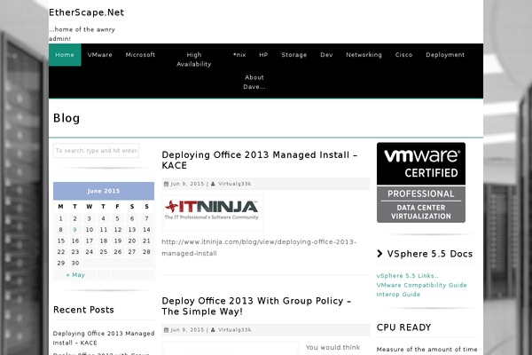Screen dimensions: 532x355
Task: Click calendar icon on Group Policy post's date
Action: click(167, 330)
